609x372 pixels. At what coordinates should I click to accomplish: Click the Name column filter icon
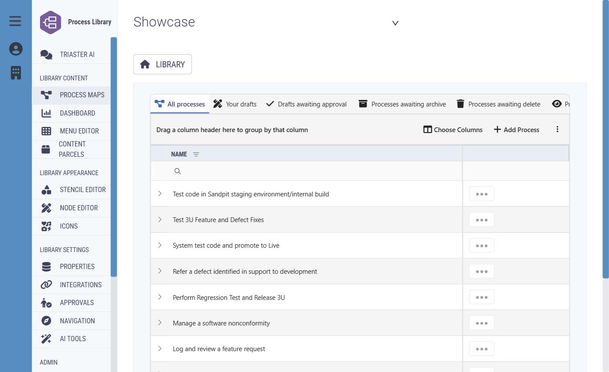(196, 154)
